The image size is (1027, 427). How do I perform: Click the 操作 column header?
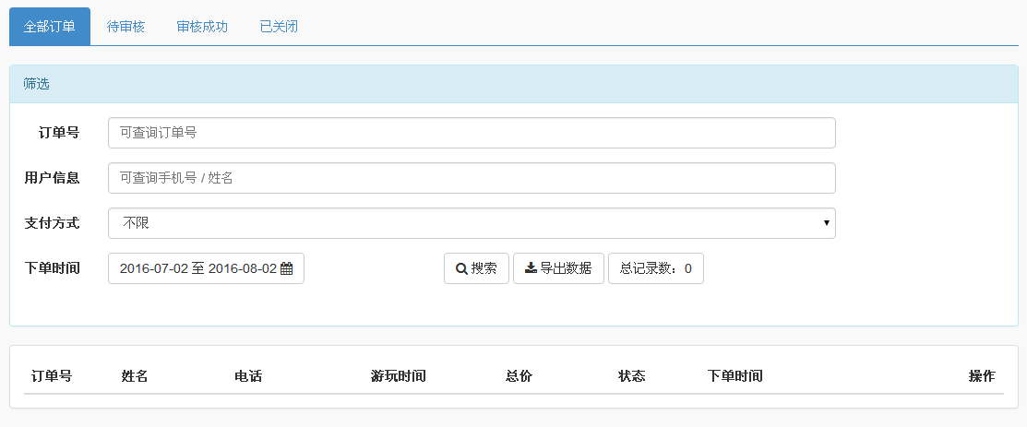tap(982, 376)
